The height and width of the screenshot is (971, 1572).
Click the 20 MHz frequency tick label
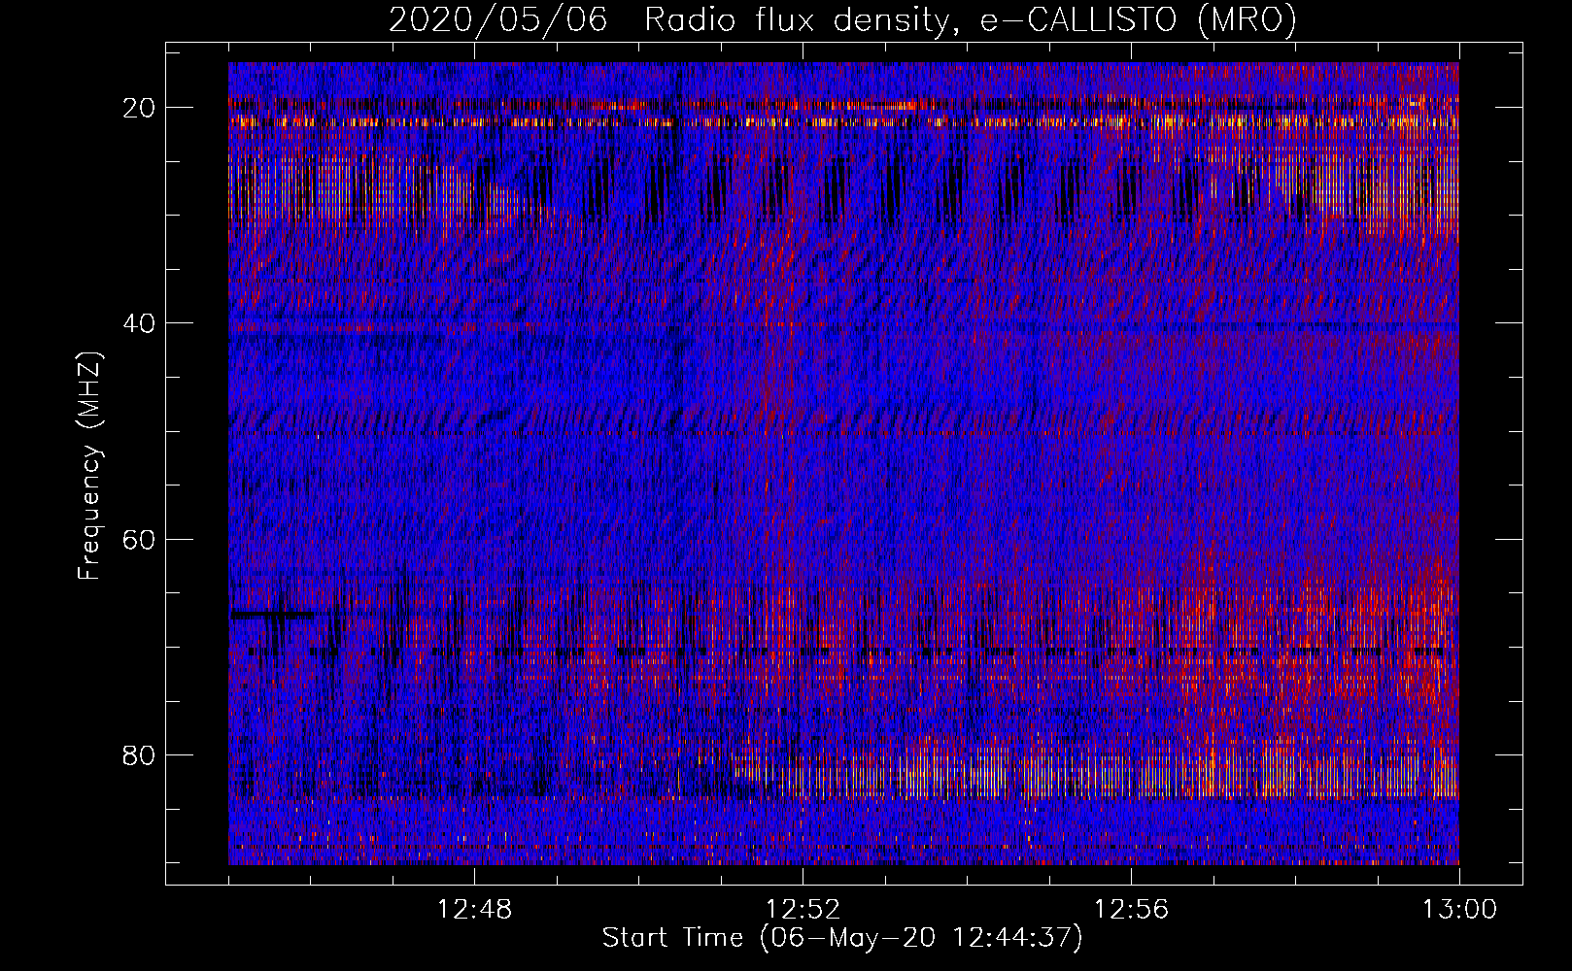tap(140, 108)
